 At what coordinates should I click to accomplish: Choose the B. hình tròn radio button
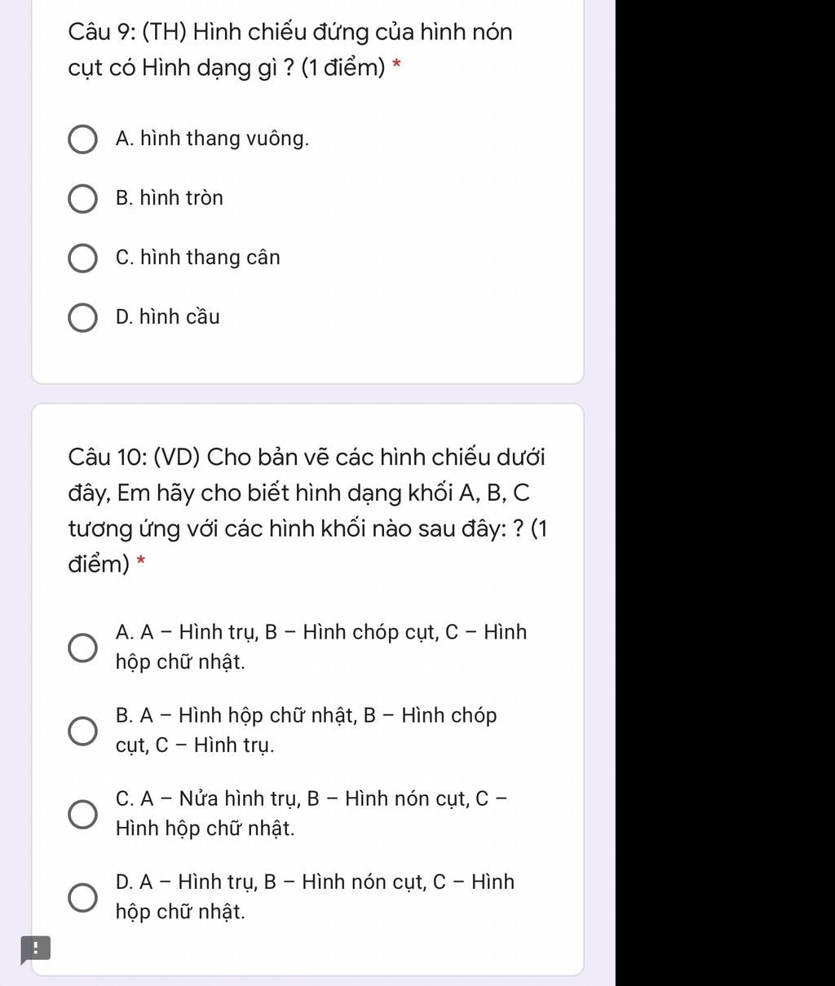tap(82, 198)
